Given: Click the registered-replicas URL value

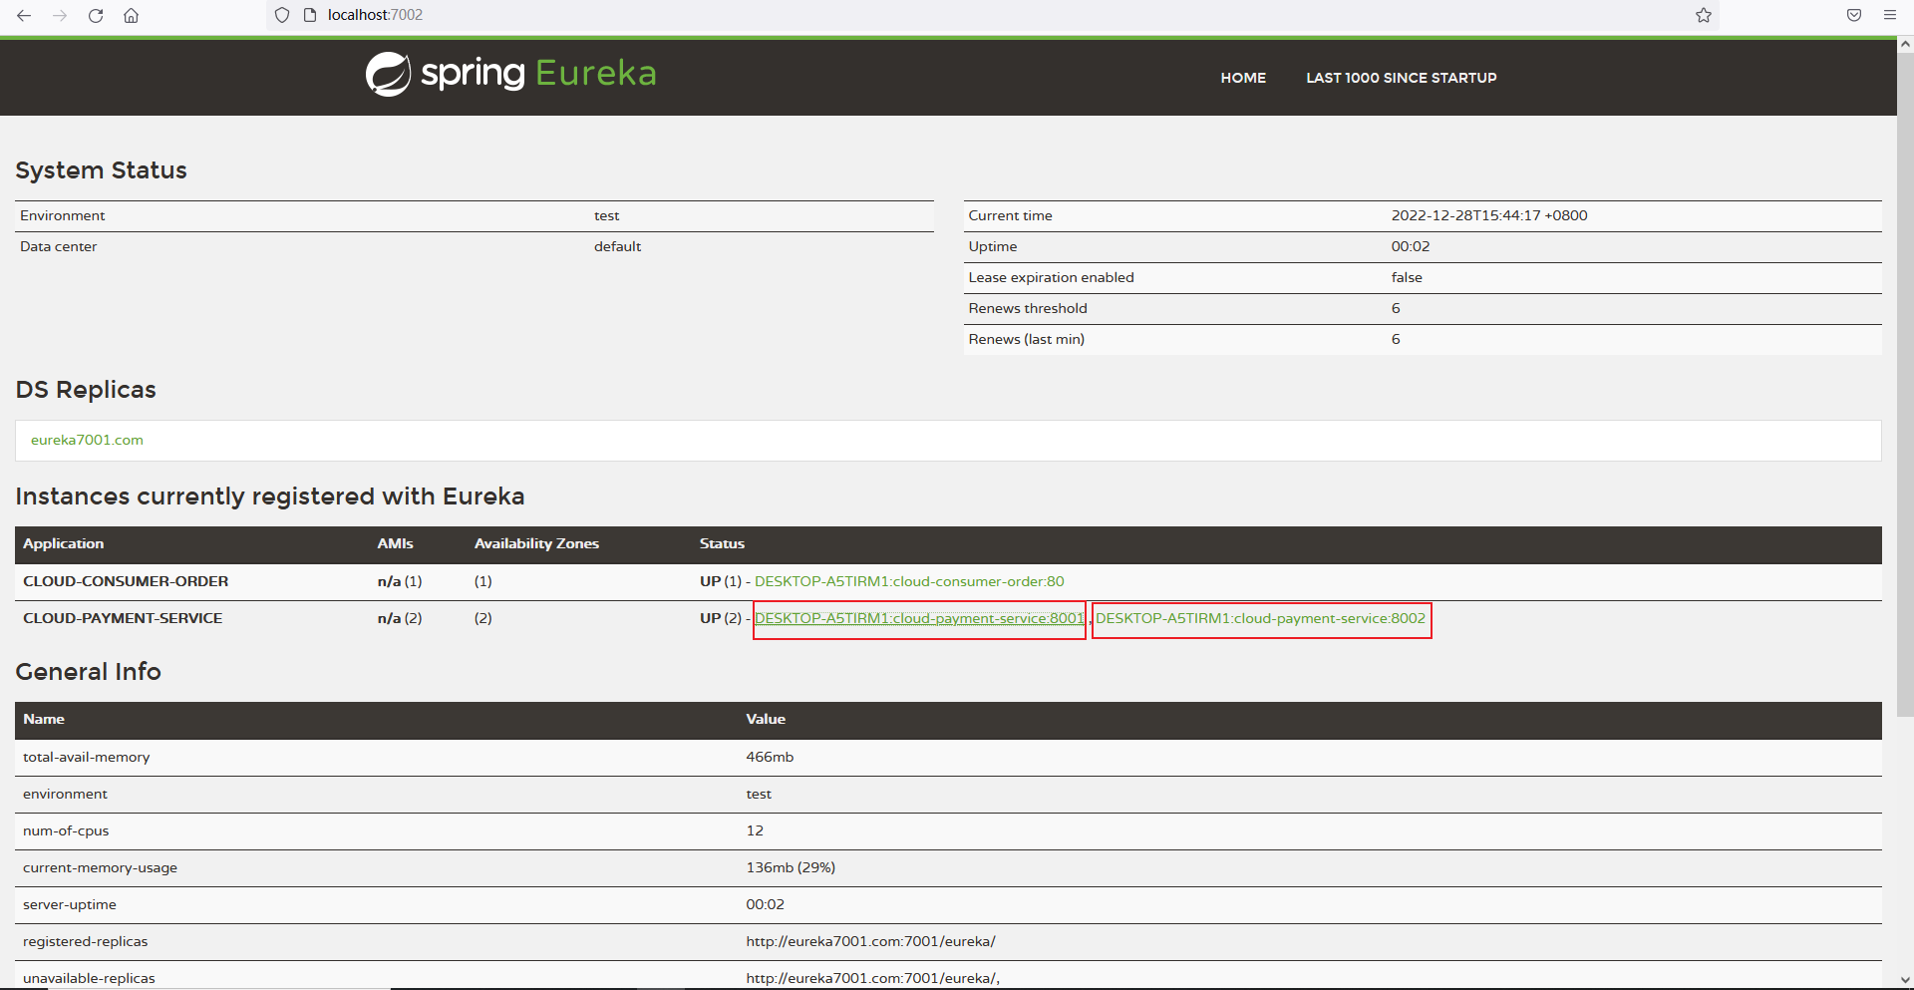Looking at the screenshot, I should 870,941.
